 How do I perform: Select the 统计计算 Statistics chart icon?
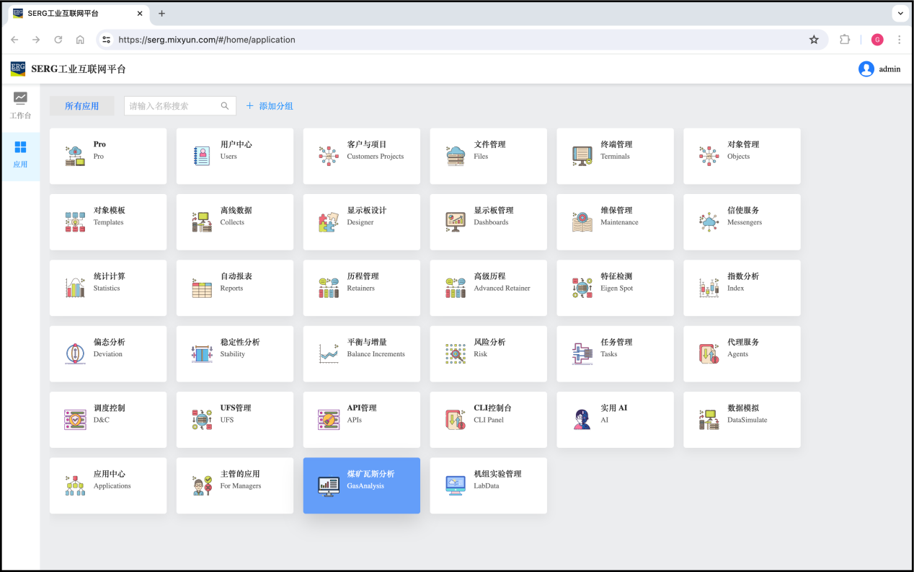click(75, 288)
